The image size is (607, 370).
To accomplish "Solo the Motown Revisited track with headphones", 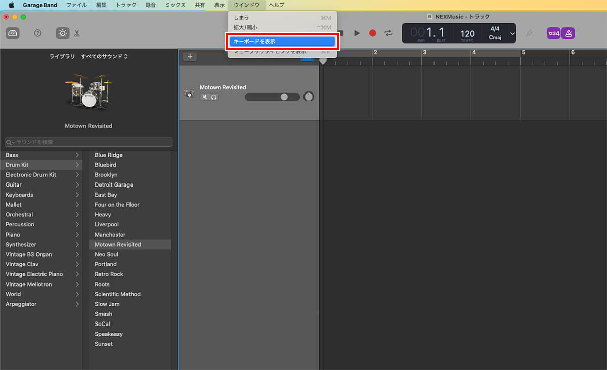I will 214,97.
